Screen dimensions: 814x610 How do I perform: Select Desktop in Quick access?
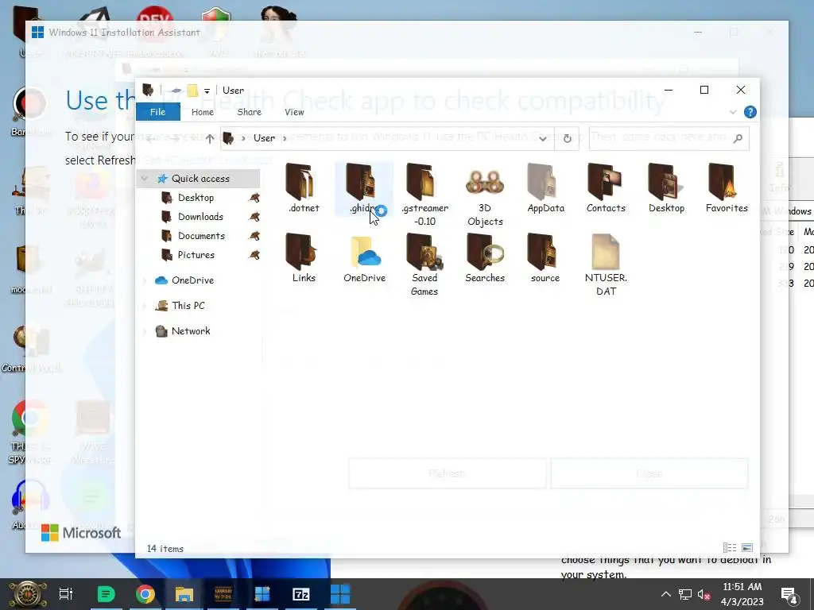196,198
